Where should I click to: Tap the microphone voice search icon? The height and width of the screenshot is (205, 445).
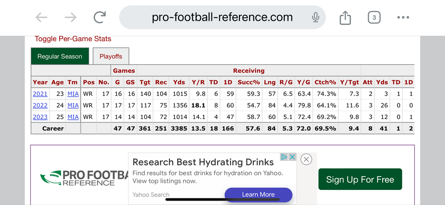(x=316, y=18)
